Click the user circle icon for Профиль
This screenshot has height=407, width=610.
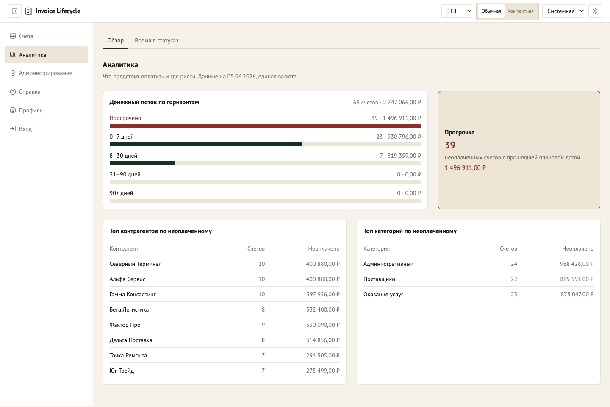pyautogui.click(x=13, y=110)
